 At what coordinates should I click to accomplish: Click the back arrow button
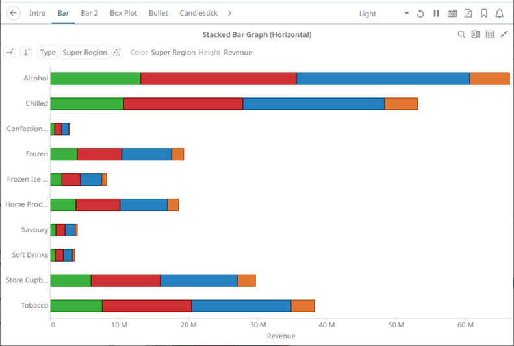[14, 13]
